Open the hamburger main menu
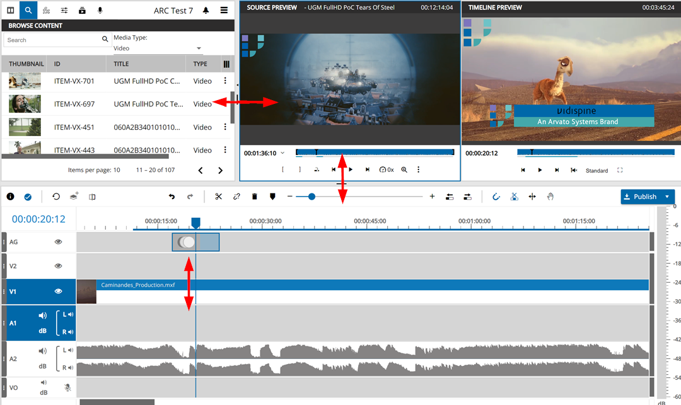This screenshot has height=405, width=681. pyautogui.click(x=224, y=11)
